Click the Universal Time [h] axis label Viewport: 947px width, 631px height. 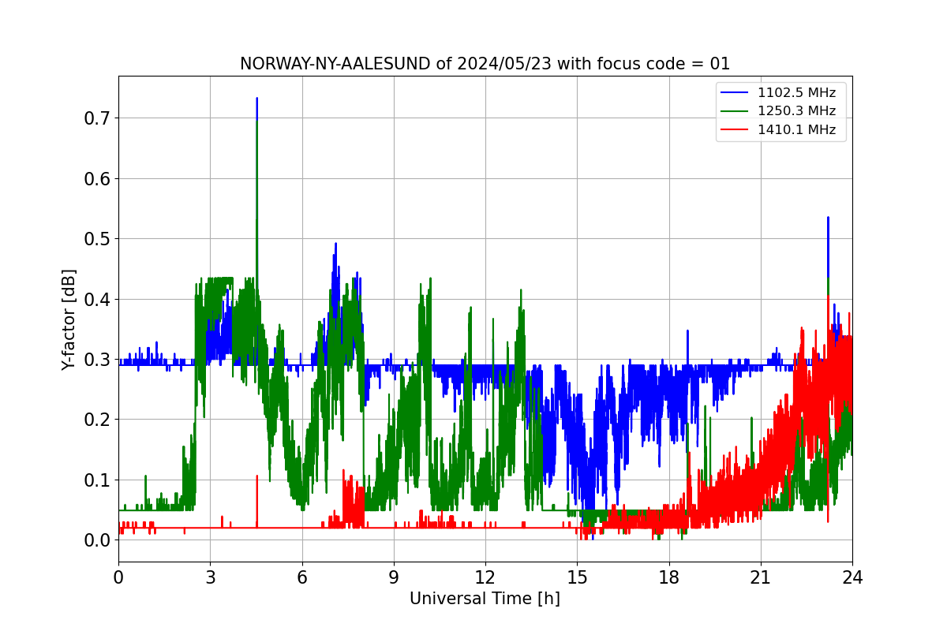click(485, 599)
